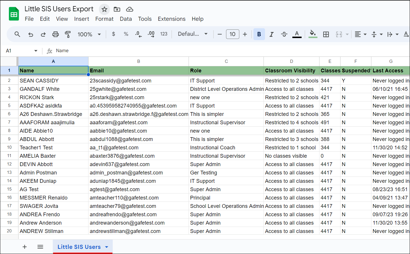Open the Data menu
The width and height of the screenshot is (410, 254).
(x=126, y=19)
